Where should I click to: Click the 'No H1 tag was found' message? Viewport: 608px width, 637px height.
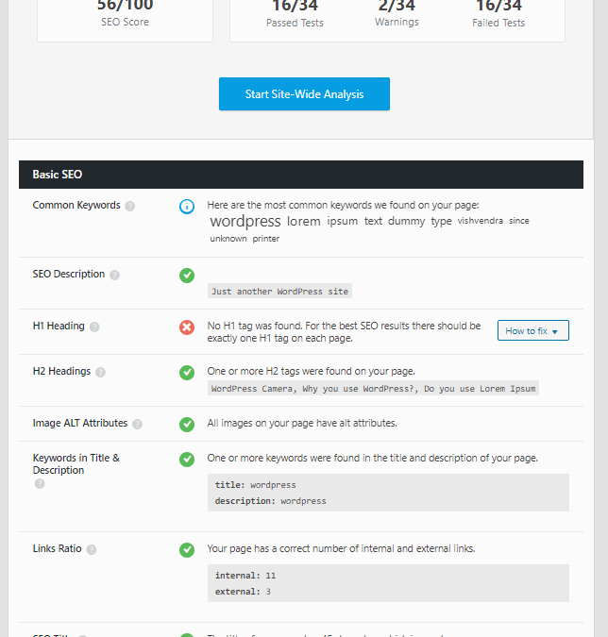[344, 332]
